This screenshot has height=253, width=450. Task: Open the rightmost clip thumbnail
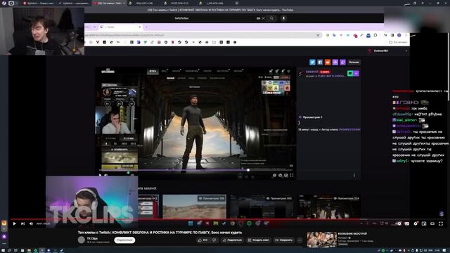(x=329, y=206)
